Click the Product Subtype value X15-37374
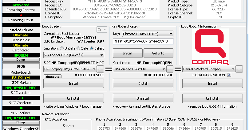This screenshot has height=130, width=249. [219, 5]
